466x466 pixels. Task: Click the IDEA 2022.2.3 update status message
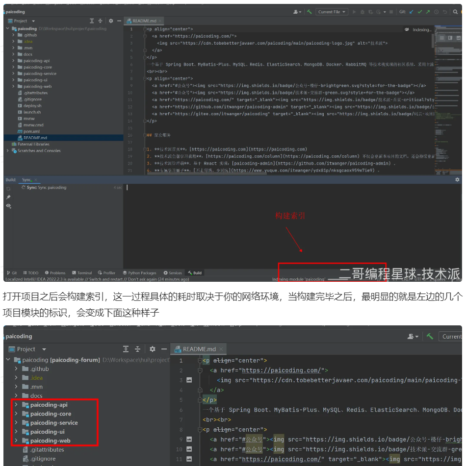[x=97, y=279]
